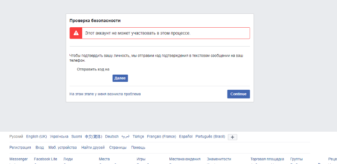Open the Регистрация link

tap(20, 148)
